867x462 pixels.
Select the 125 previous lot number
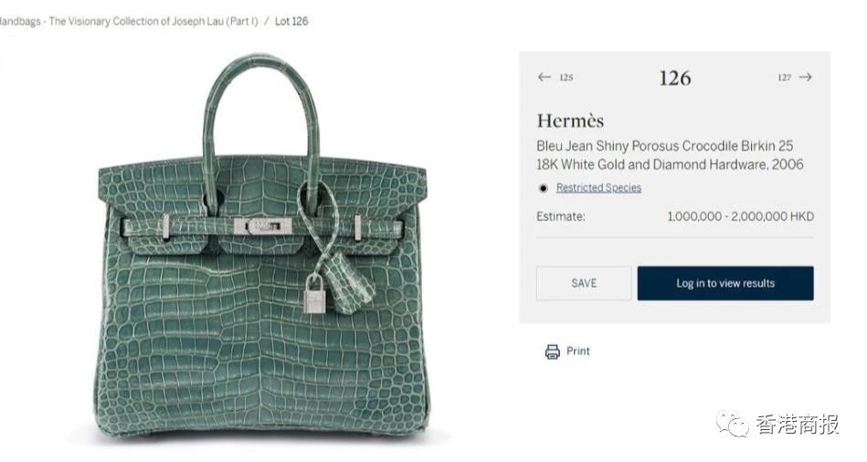566,78
